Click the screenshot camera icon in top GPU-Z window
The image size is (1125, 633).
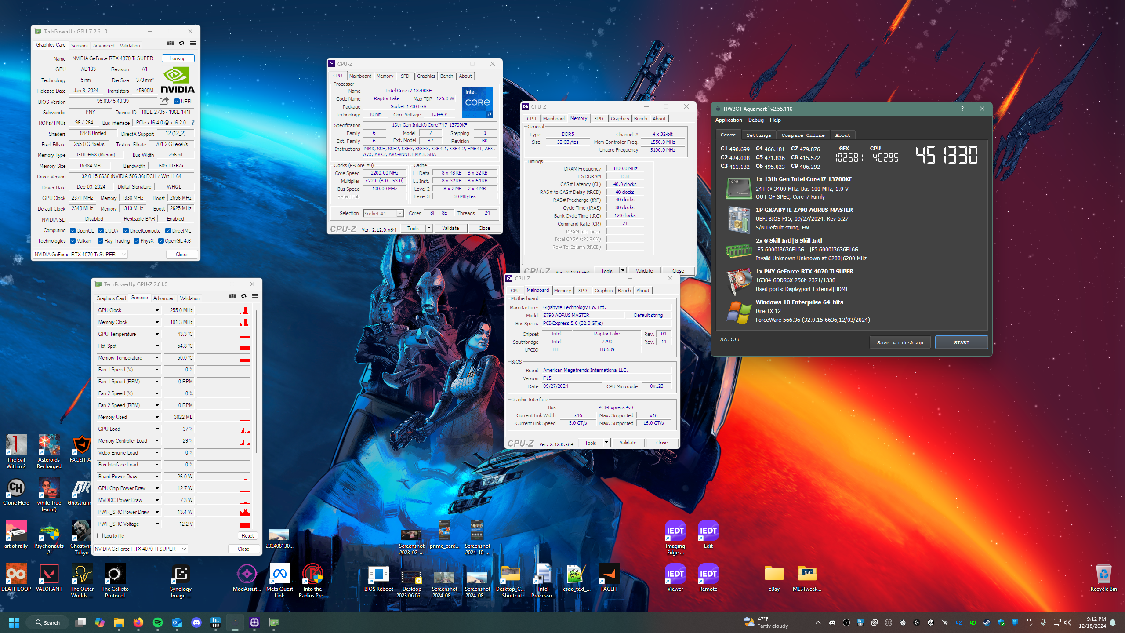pyautogui.click(x=171, y=43)
